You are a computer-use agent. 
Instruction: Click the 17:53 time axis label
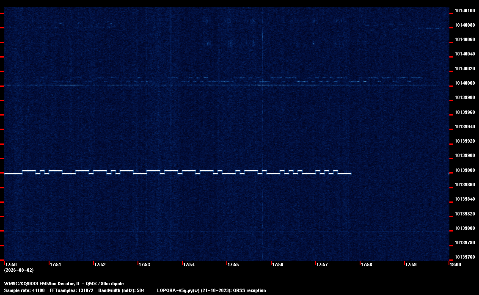tap(144, 265)
